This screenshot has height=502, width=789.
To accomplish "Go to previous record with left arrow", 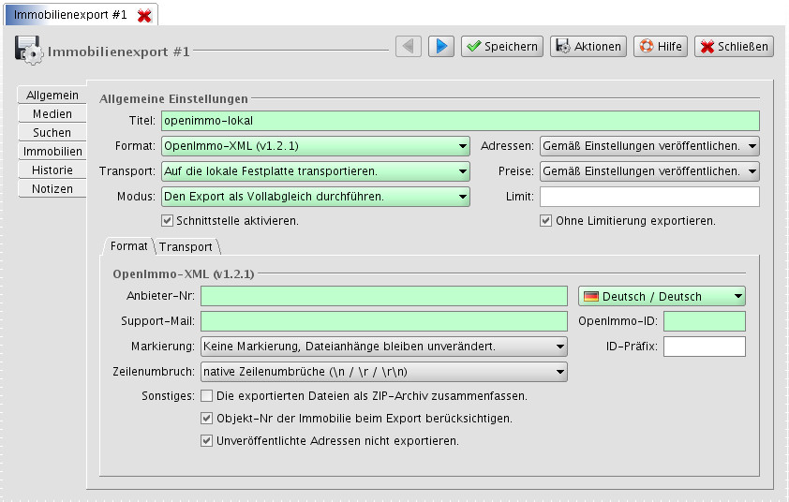I will tap(408, 46).
